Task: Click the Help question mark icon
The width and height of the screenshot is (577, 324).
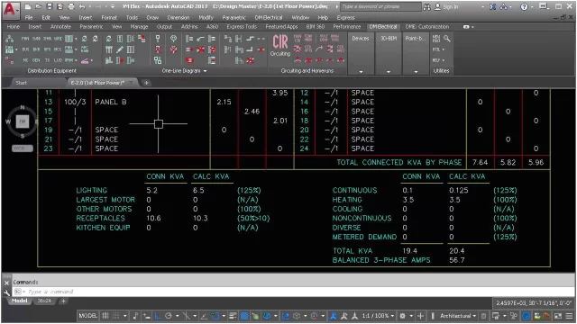Action: click(x=524, y=6)
